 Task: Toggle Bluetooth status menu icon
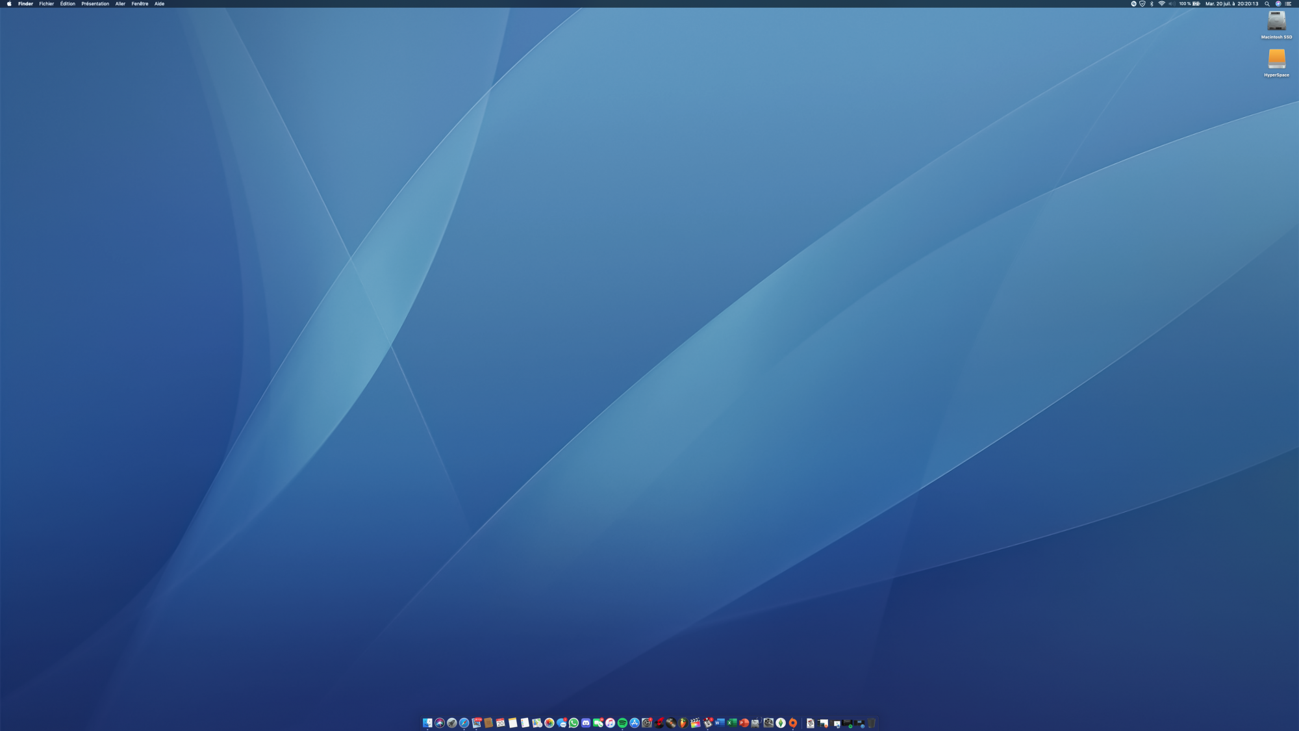click(x=1152, y=4)
